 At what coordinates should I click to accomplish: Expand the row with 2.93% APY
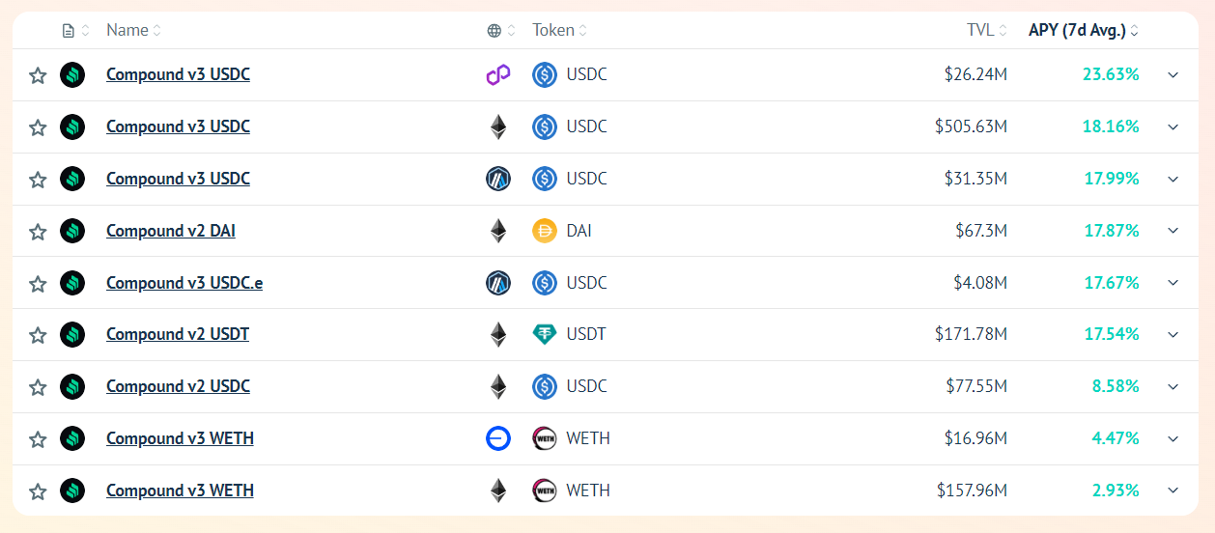click(1173, 491)
